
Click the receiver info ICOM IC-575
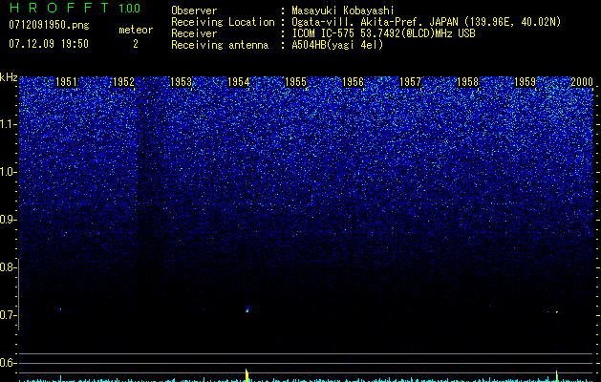(325, 33)
